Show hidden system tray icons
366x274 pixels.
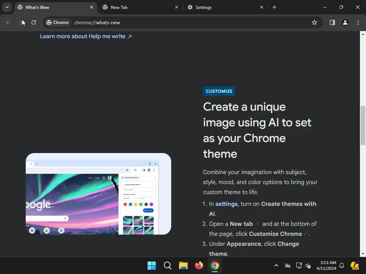coord(276,265)
